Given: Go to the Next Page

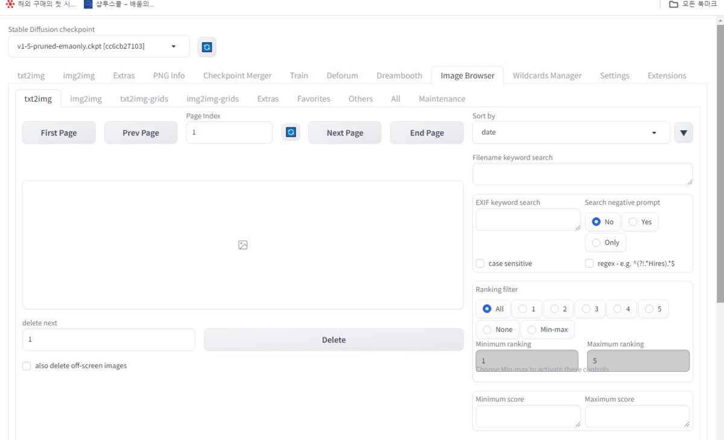Looking at the screenshot, I should coord(345,133).
